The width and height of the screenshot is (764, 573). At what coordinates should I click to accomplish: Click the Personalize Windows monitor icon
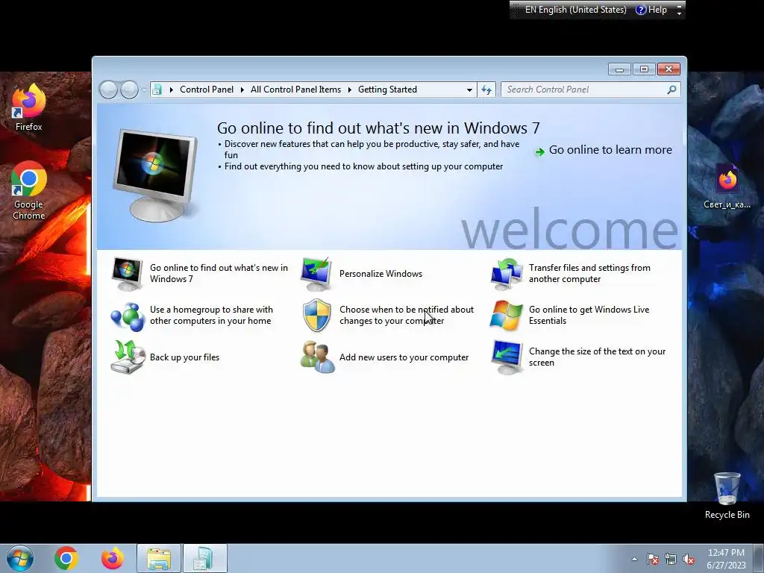click(316, 274)
